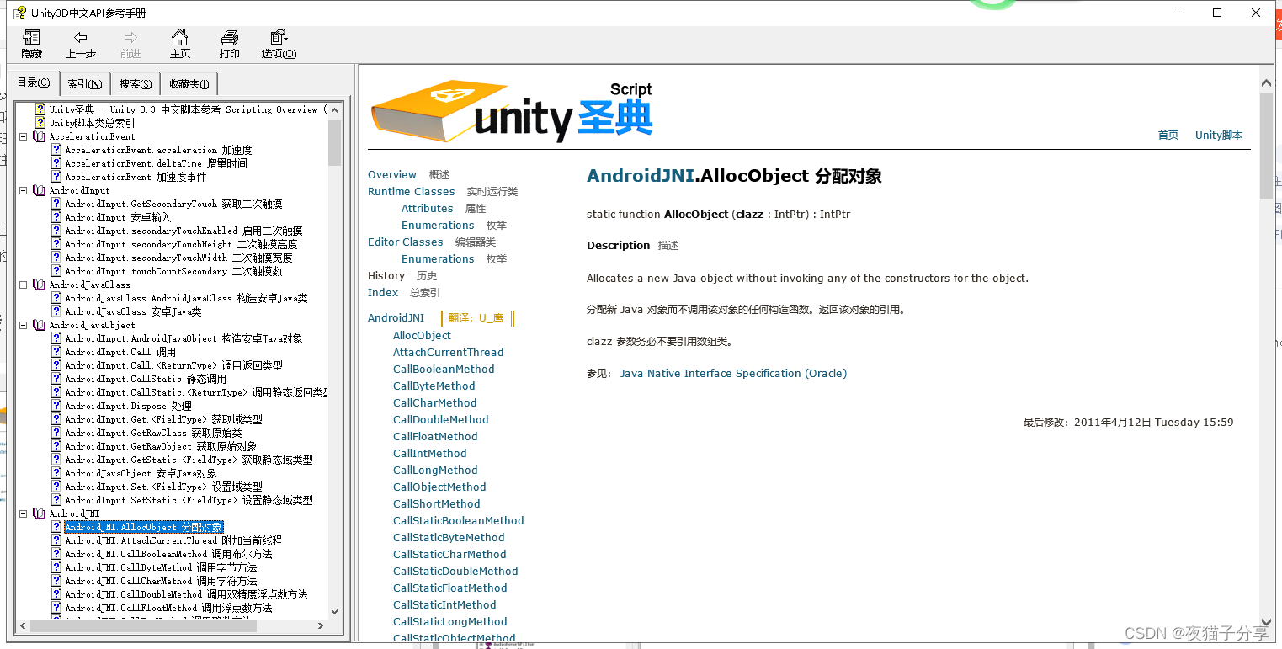Click AndroidJNI link in page heading
The width and height of the screenshot is (1282, 649).
(641, 176)
